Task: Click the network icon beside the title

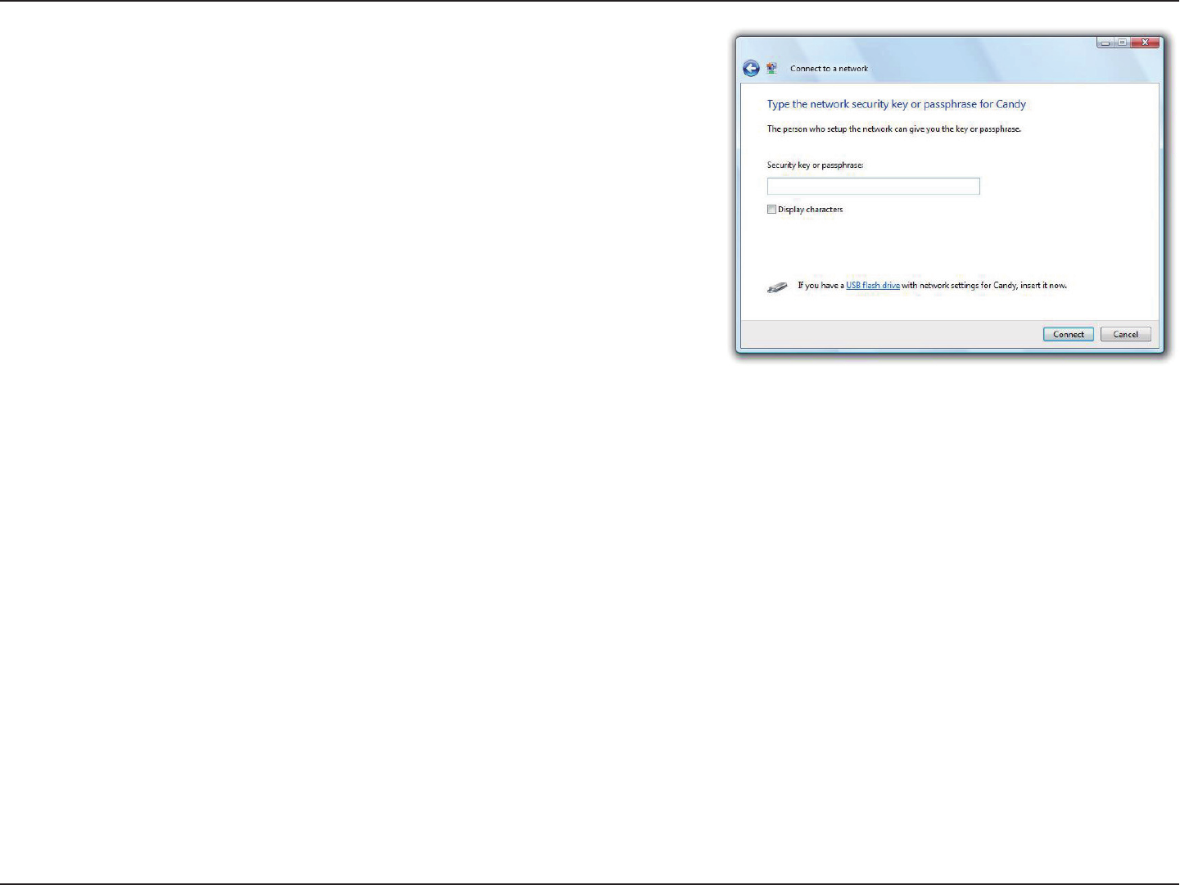Action: 771,69
